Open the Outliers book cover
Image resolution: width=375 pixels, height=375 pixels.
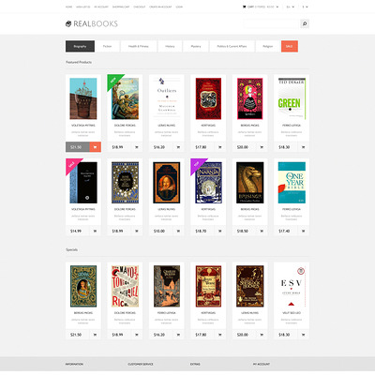pos(167,98)
